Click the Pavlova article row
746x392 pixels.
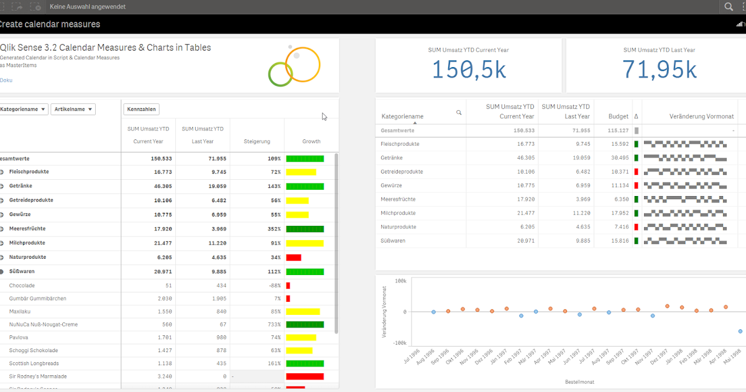(x=19, y=338)
